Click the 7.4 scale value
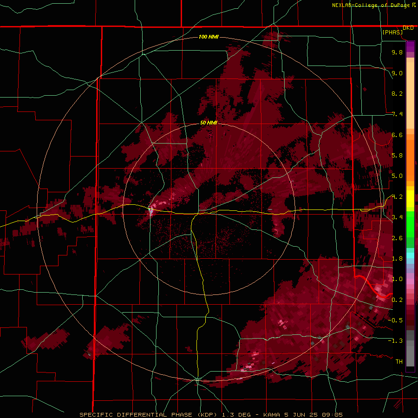The image size is (418, 418). click(397, 114)
